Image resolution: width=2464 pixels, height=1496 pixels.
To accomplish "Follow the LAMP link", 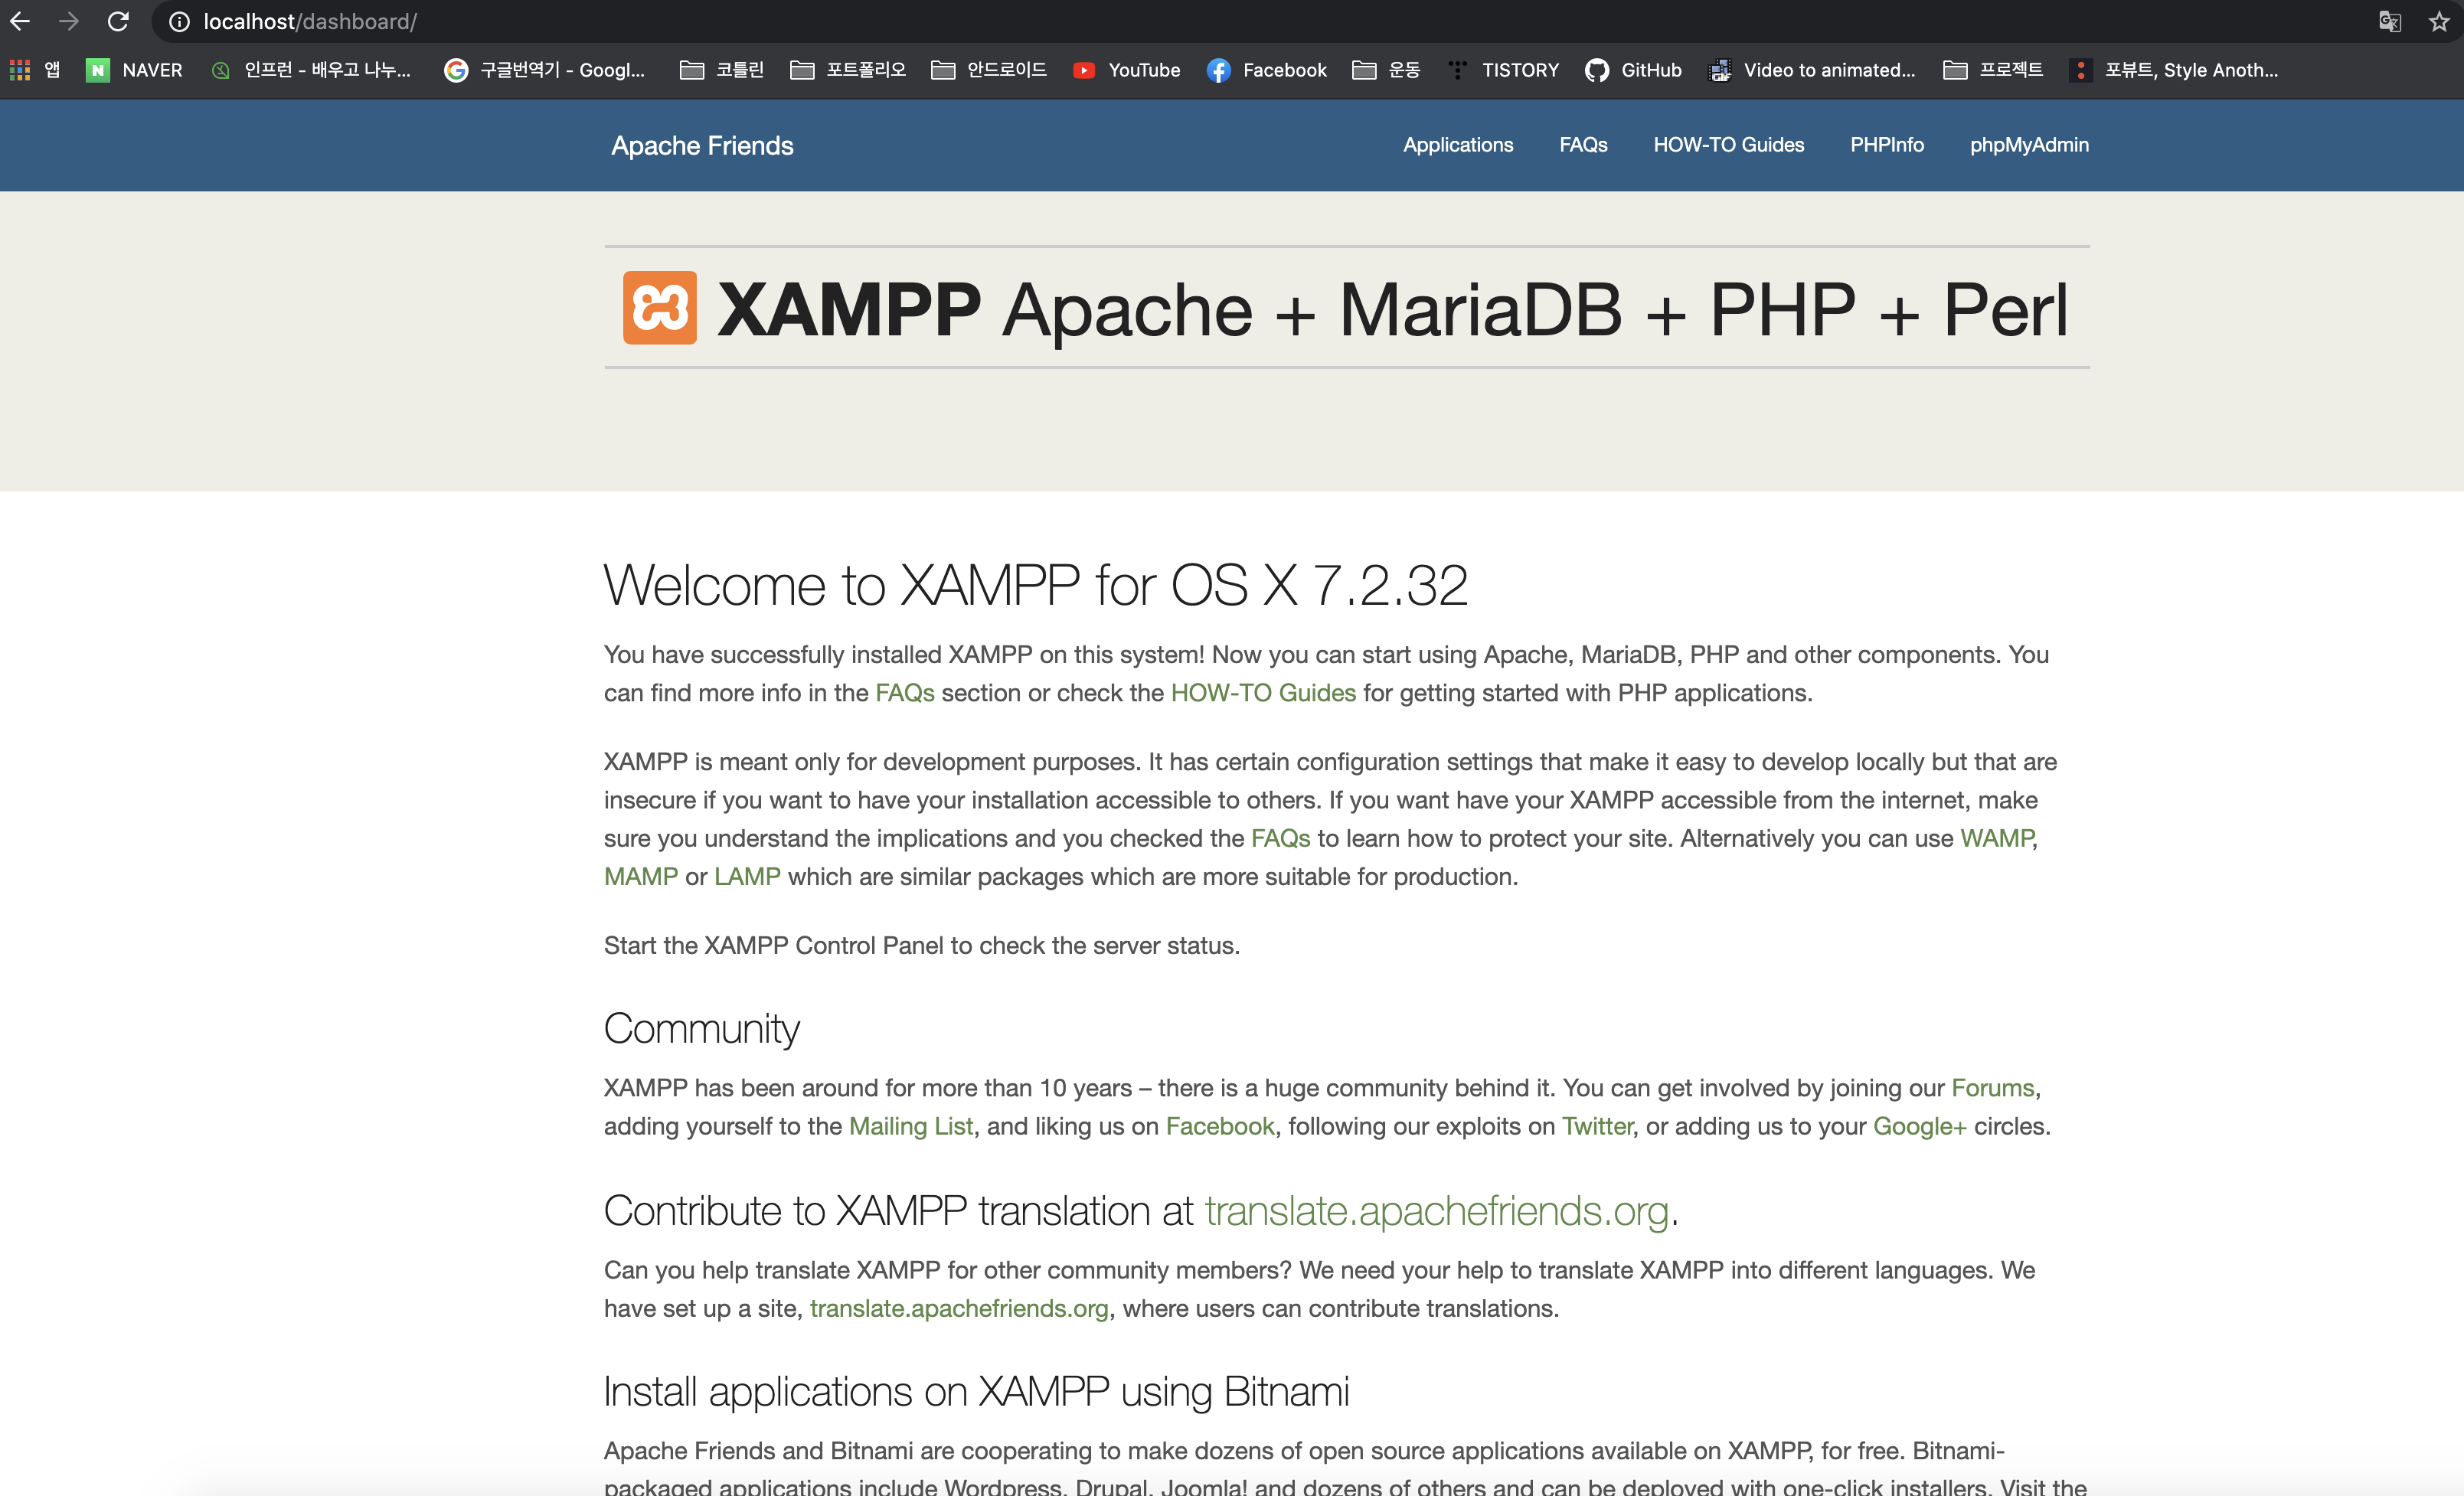I will tap(747, 877).
